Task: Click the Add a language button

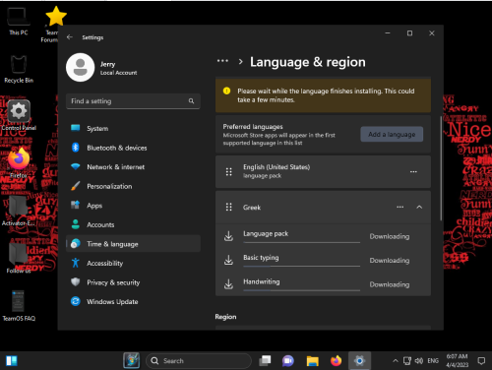Action: click(x=392, y=134)
